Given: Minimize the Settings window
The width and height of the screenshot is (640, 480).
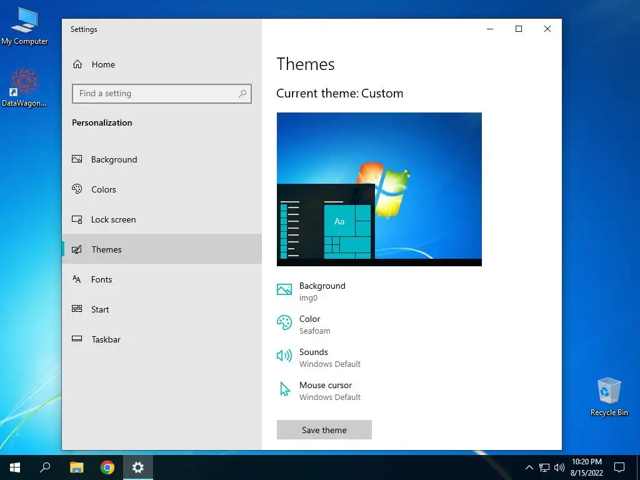Looking at the screenshot, I should tap(490, 29).
